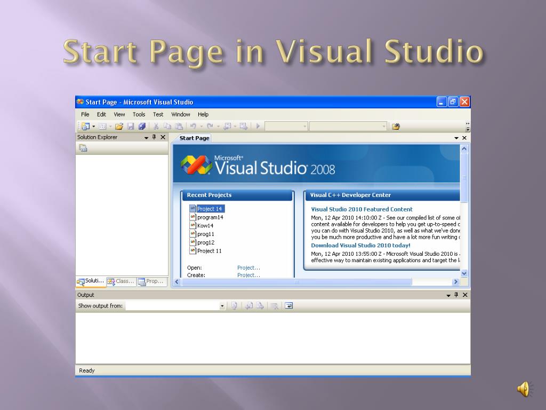546x410 pixels.
Task: Click the Navigate Forward toolbar icon
Action: pos(244,126)
